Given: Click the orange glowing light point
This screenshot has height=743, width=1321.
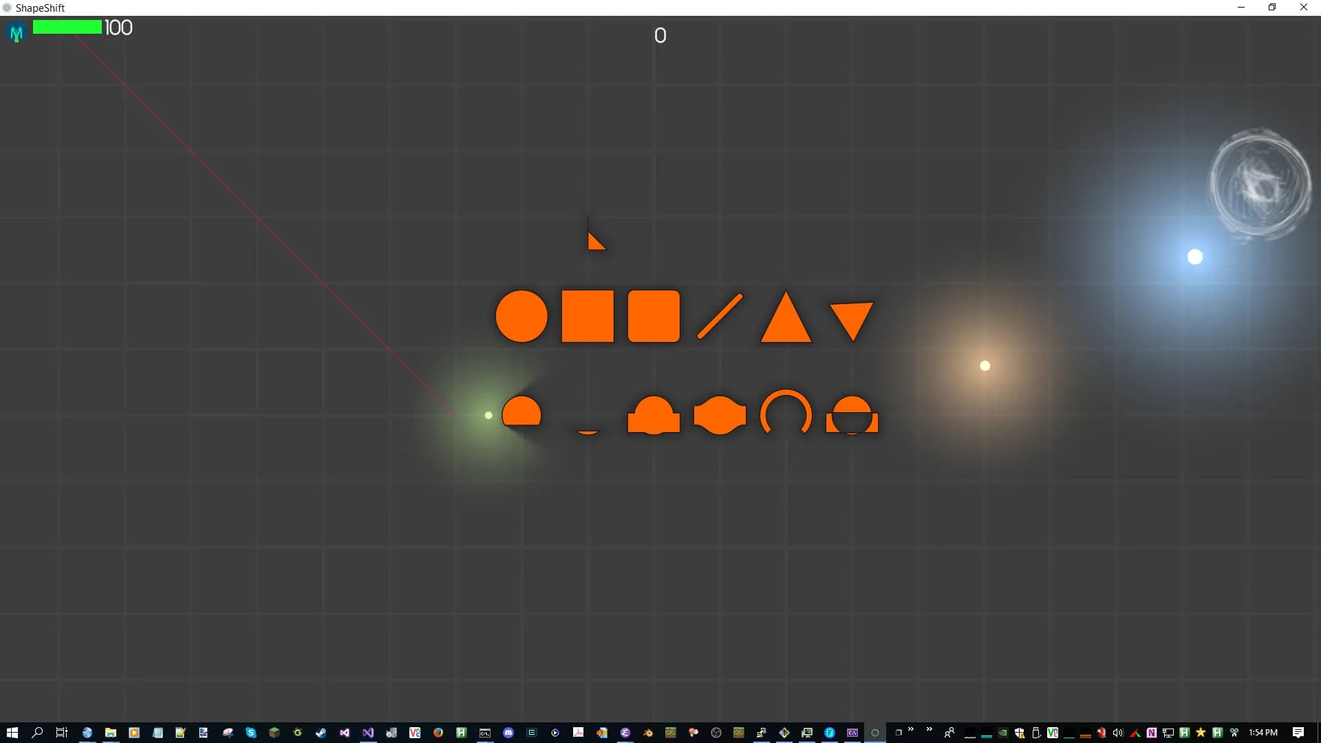Looking at the screenshot, I should tap(985, 366).
